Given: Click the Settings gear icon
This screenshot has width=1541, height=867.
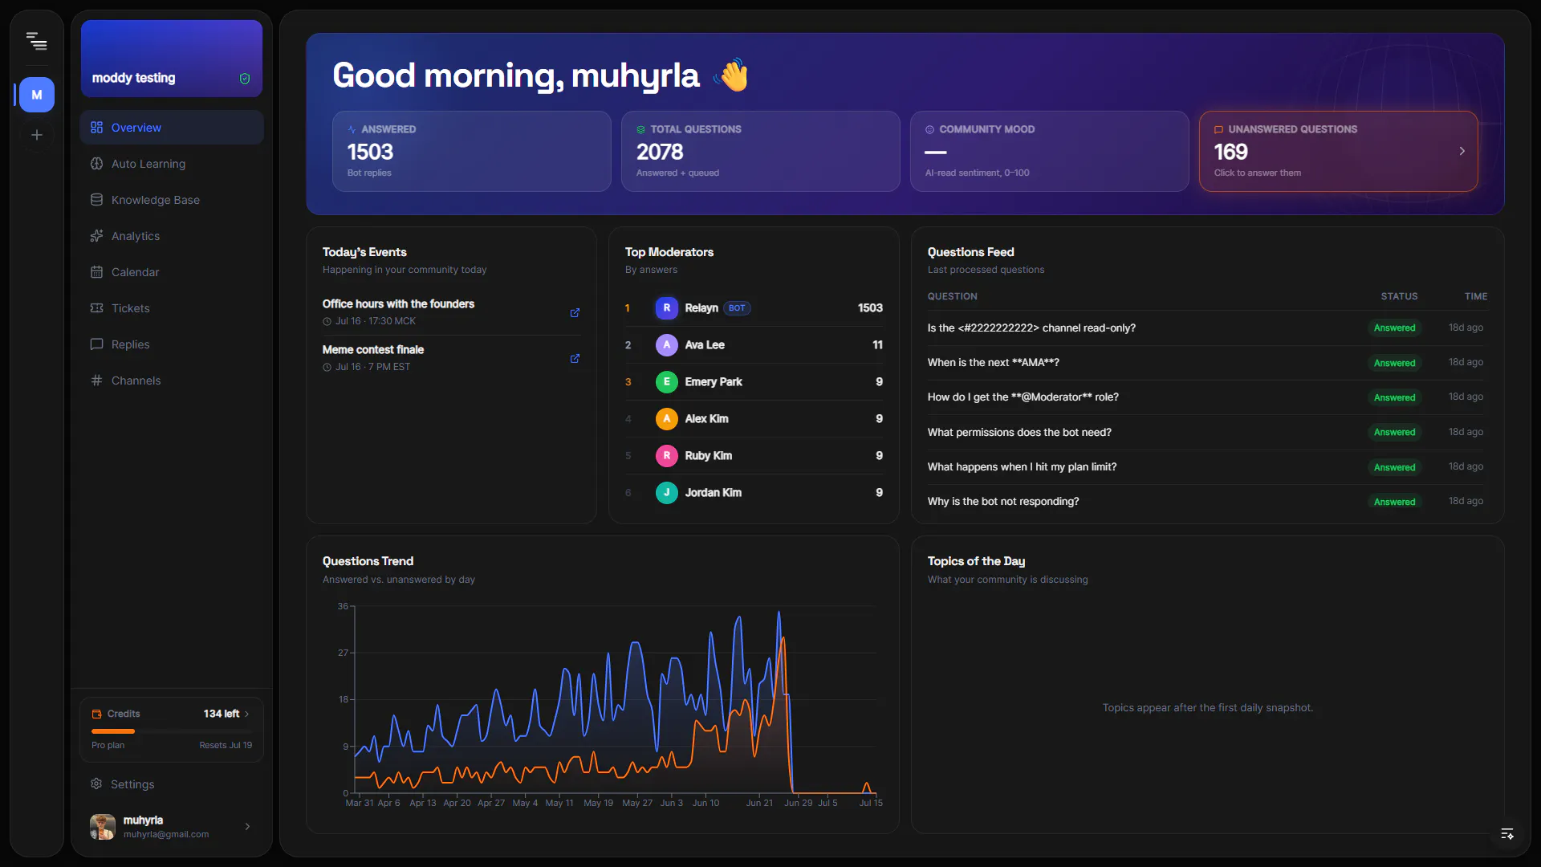Looking at the screenshot, I should coord(96,784).
